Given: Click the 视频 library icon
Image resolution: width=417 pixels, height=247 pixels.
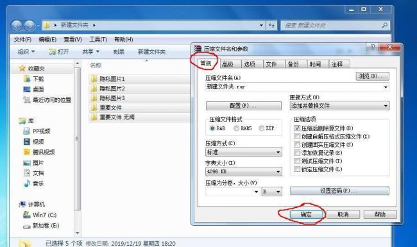Looking at the screenshot, I should 27,141.
